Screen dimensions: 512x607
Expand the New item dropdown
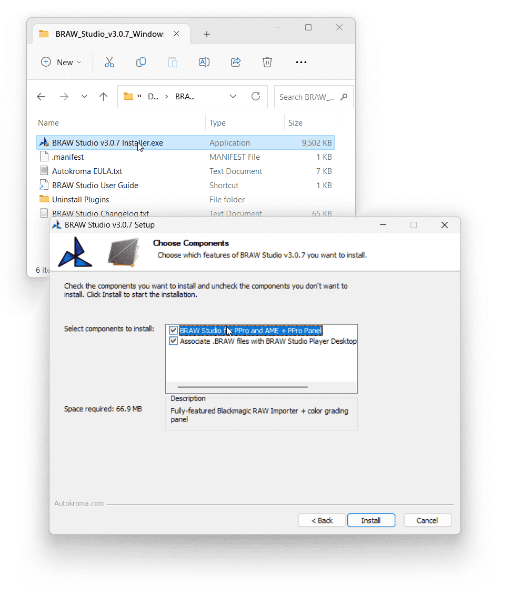(x=62, y=62)
